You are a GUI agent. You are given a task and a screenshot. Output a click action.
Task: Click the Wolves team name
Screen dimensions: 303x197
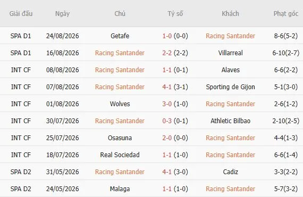click(120, 104)
